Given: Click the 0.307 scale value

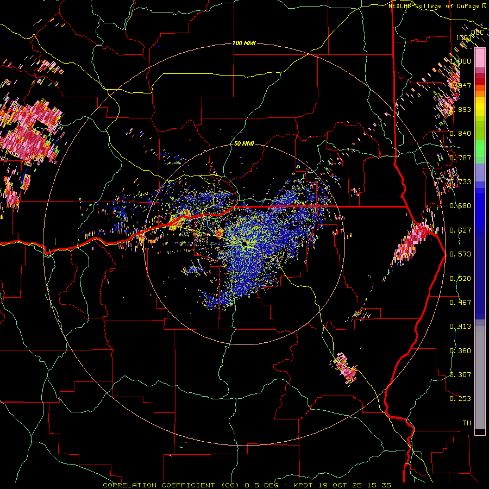Looking at the screenshot, I should pos(461,374).
